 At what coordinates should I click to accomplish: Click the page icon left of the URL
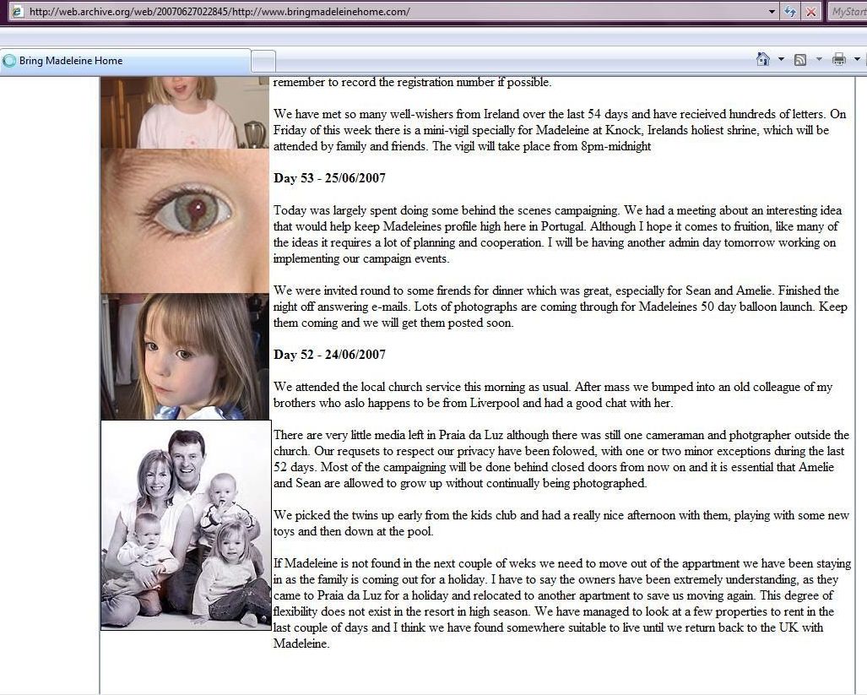[x=17, y=12]
